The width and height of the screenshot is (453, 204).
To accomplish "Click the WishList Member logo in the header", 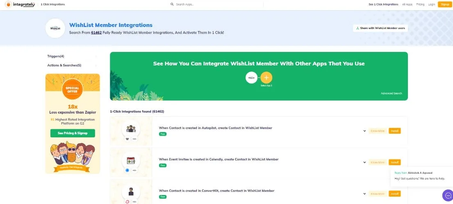I will tap(55, 28).
